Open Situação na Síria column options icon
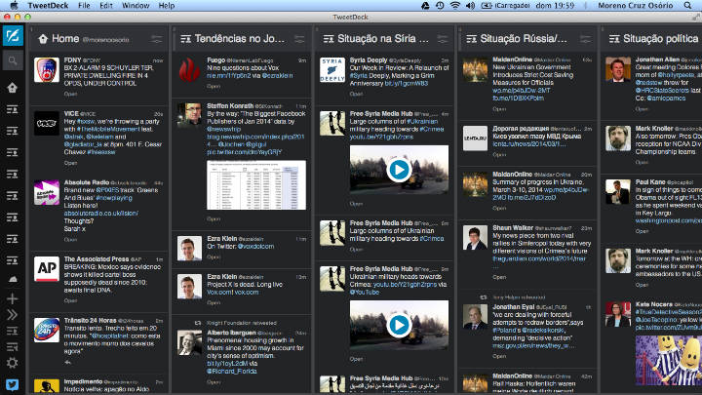The height and width of the screenshot is (395, 702). 443,39
